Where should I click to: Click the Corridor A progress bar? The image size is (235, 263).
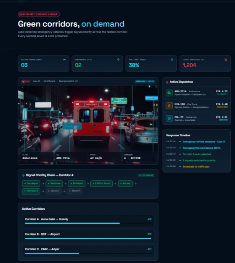88,224
